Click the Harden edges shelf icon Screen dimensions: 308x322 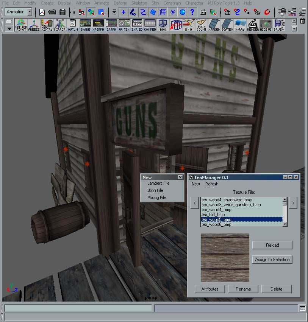pos(214,25)
